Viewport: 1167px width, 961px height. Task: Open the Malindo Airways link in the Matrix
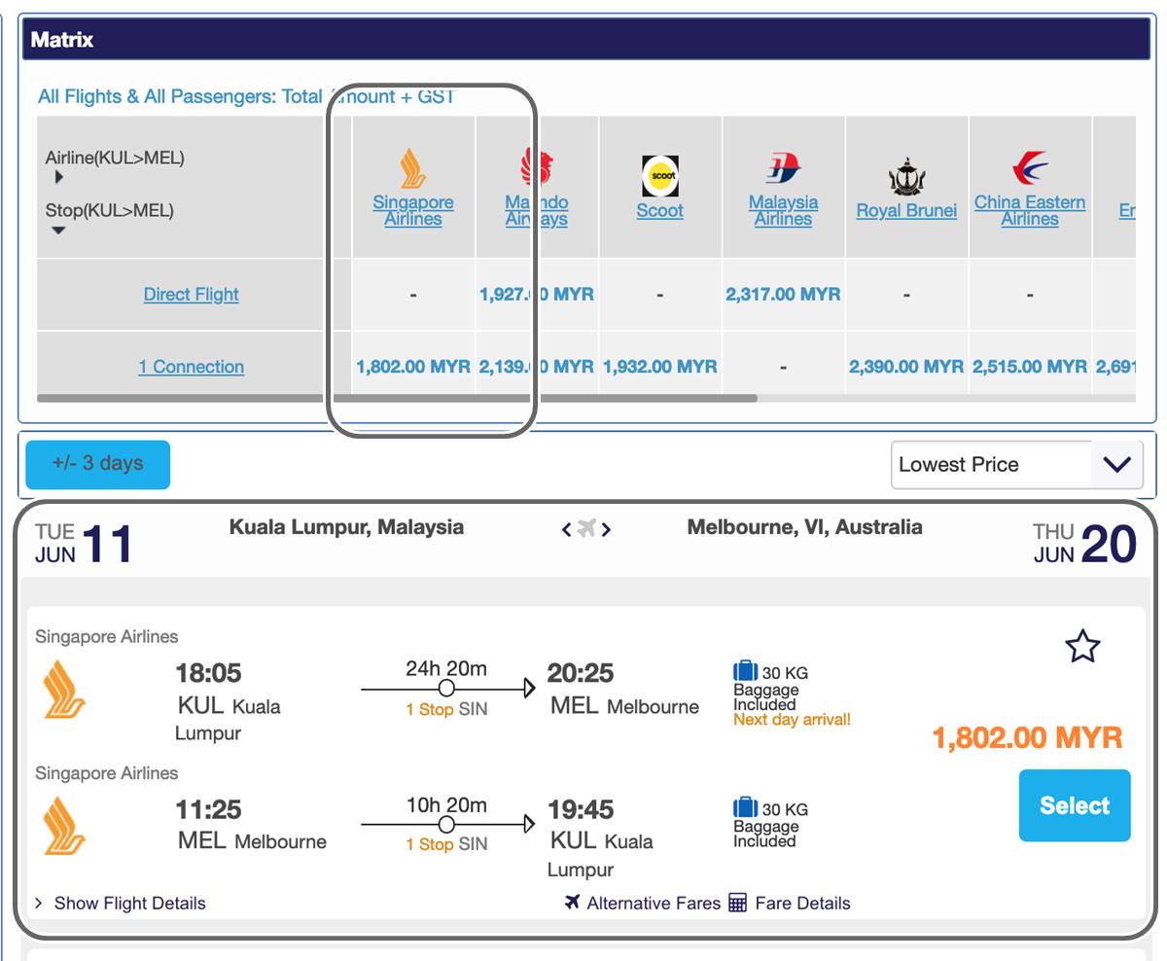click(537, 211)
